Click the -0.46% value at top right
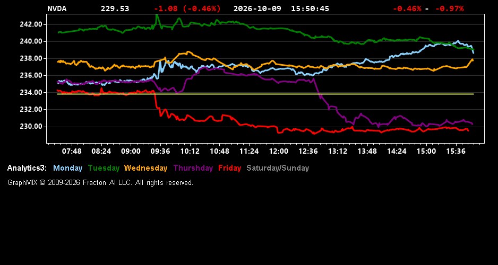Viewport: 498px width, 265px height. pos(407,9)
